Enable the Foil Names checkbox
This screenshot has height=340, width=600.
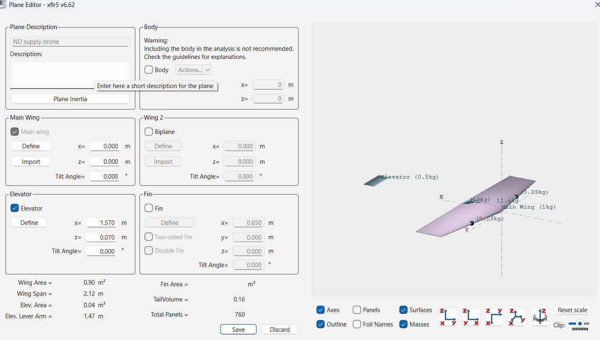click(x=357, y=324)
